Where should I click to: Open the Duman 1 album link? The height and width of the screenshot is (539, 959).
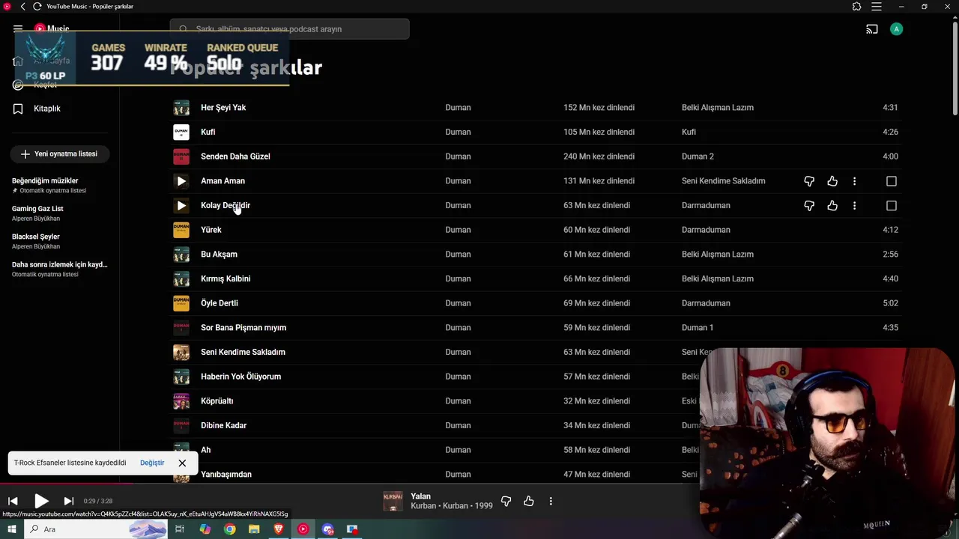tap(698, 328)
